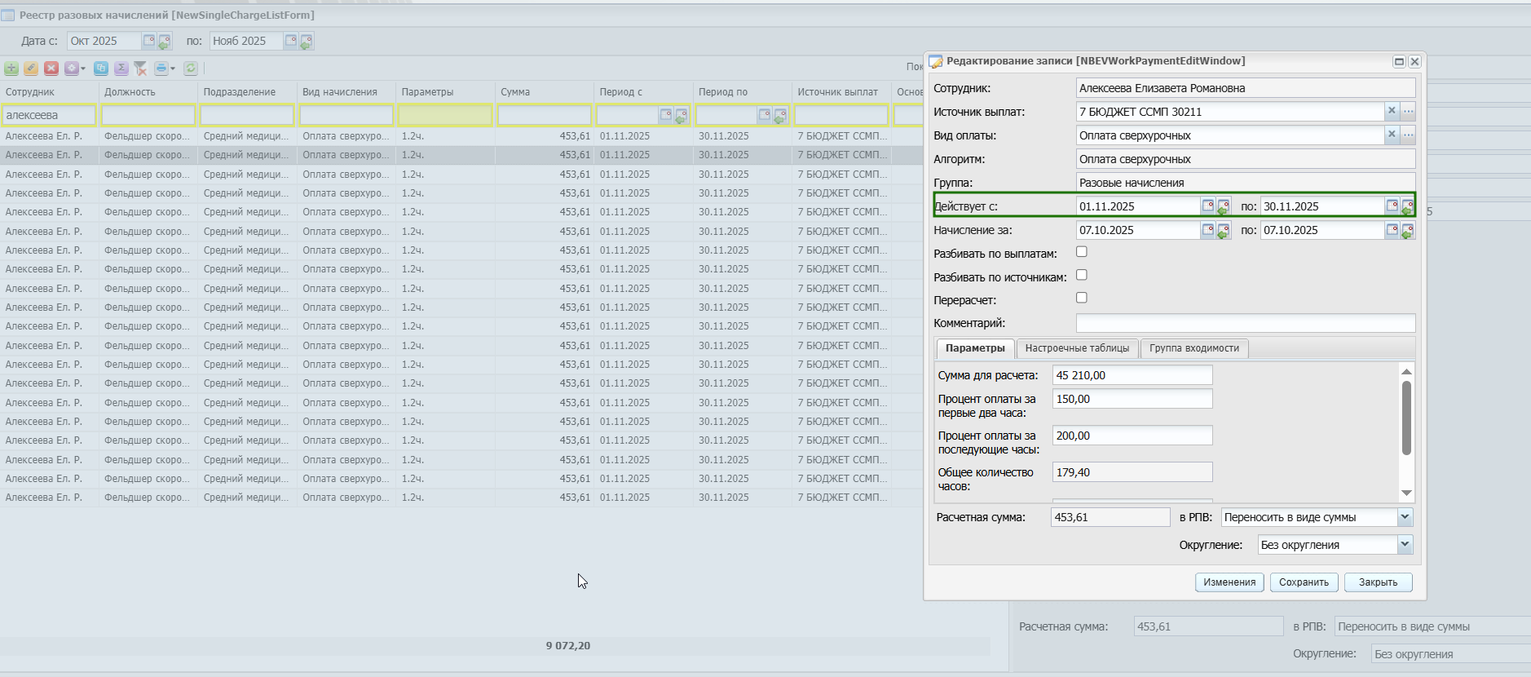Switch to the 'Параметры' tab
1531x677 pixels.
click(975, 348)
